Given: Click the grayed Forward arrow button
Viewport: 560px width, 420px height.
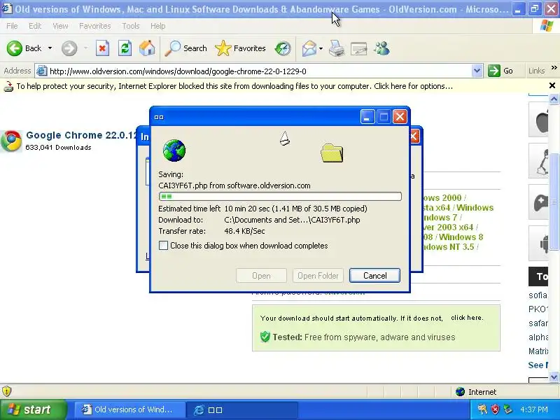Looking at the screenshot, I should (x=69, y=48).
